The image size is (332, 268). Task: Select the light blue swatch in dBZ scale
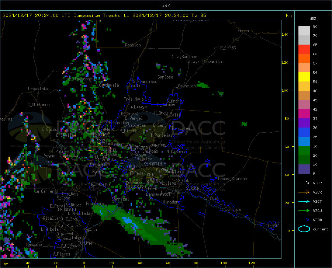coord(304,142)
